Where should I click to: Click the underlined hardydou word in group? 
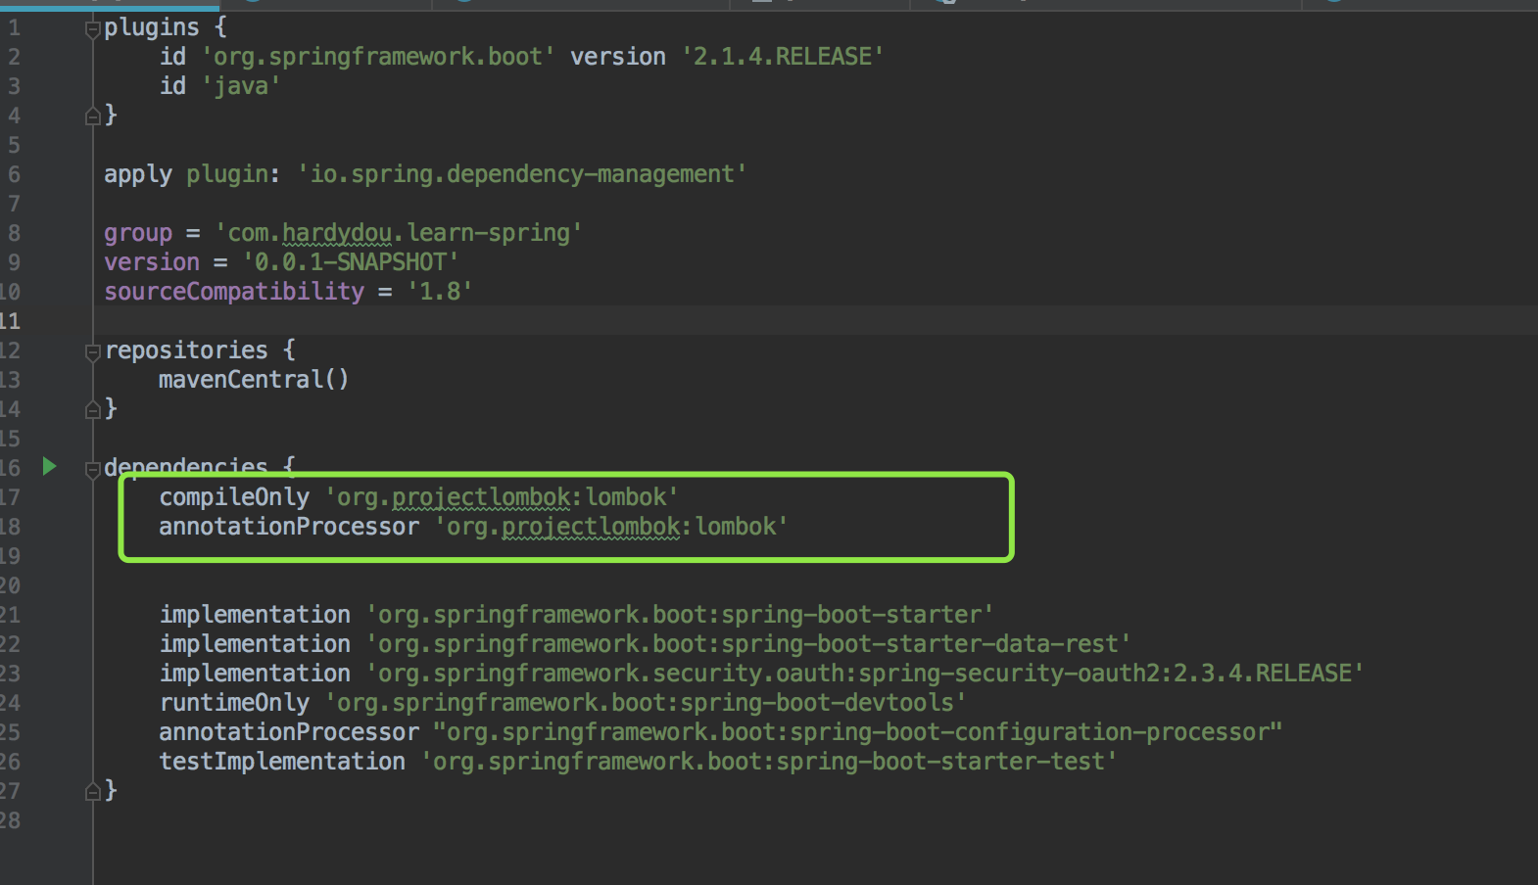(x=337, y=233)
